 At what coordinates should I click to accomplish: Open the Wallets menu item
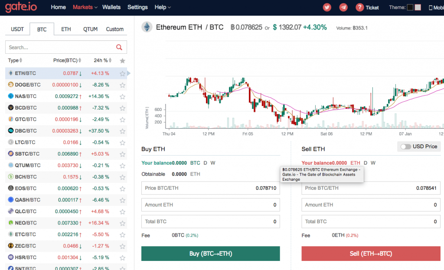pyautogui.click(x=111, y=7)
